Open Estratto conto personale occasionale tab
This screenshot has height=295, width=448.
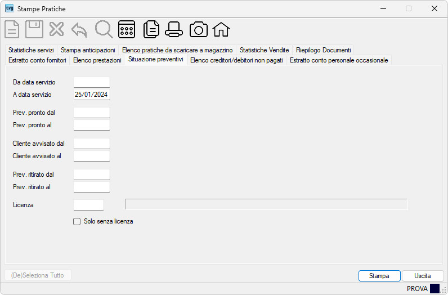pyautogui.click(x=339, y=60)
